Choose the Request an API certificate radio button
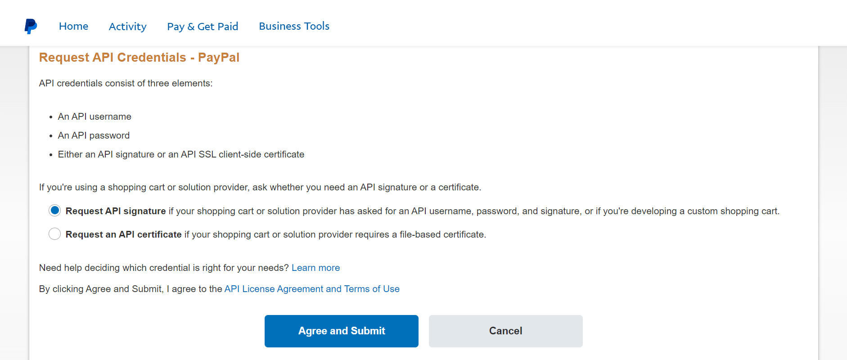Image resolution: width=847 pixels, height=360 pixels. (x=55, y=234)
